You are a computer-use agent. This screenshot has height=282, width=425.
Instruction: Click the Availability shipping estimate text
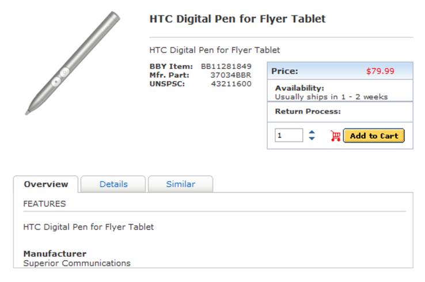click(x=331, y=97)
